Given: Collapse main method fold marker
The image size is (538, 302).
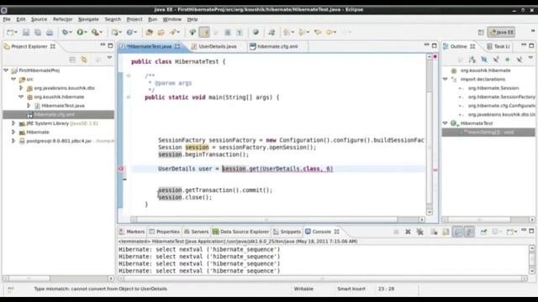Looking at the screenshot, I should (129, 97).
